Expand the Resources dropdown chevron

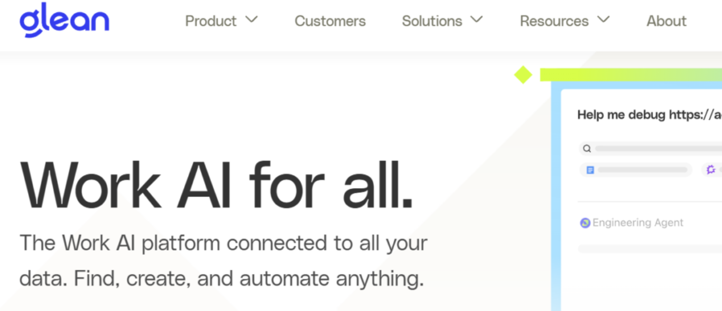(x=603, y=20)
